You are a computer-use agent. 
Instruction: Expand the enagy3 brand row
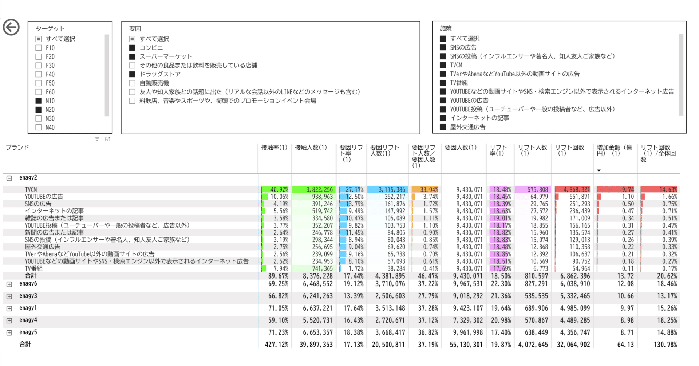click(x=8, y=296)
